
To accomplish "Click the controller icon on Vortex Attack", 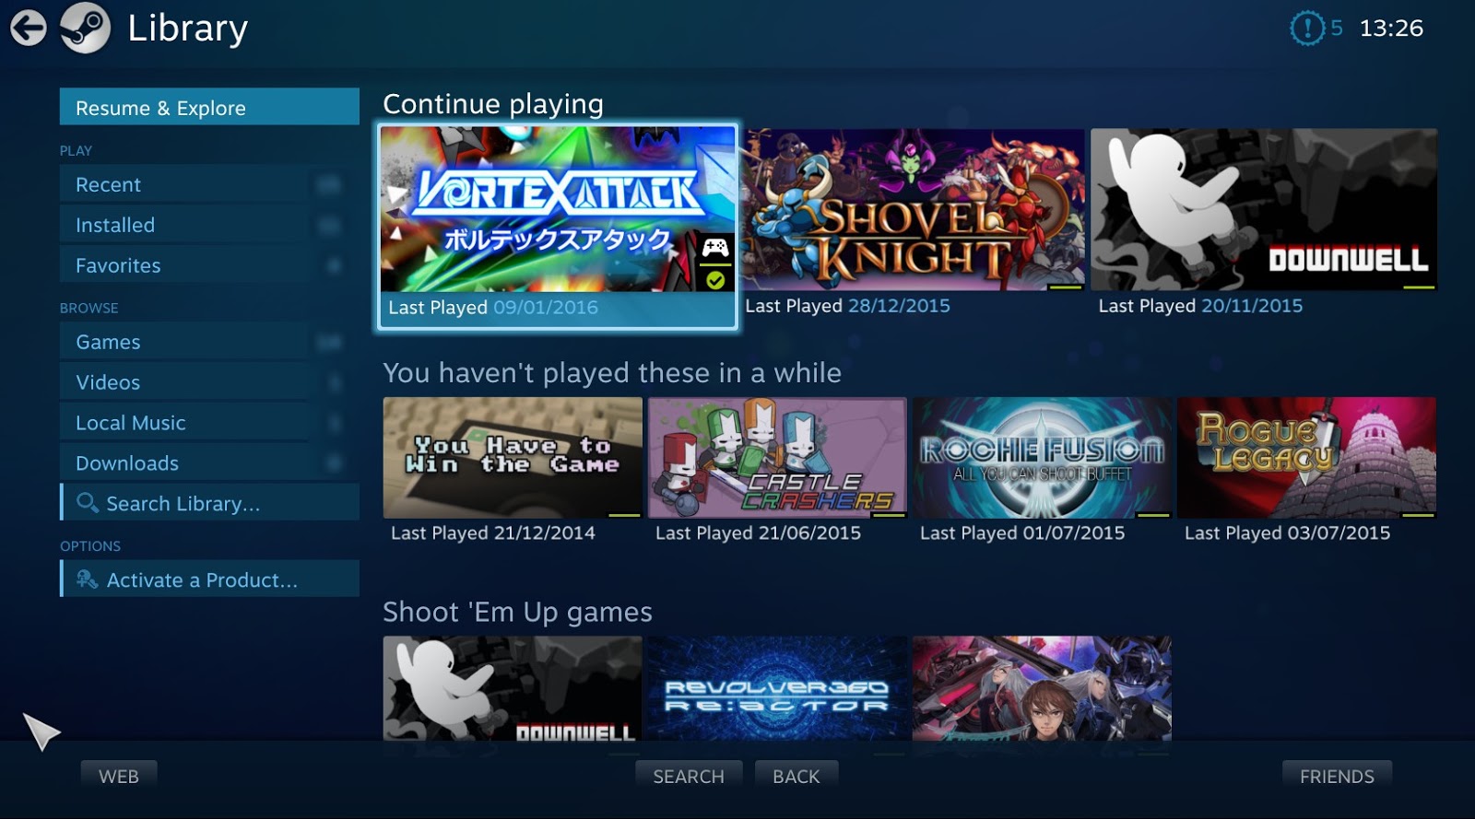I will (715, 247).
